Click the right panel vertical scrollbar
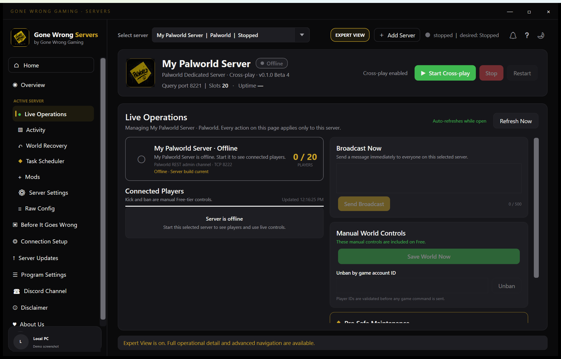561x359 pixels. 536,208
